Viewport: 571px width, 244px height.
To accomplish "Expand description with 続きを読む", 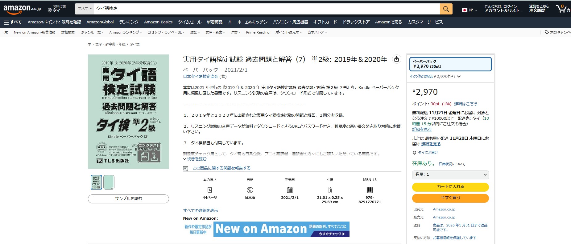I will (x=195, y=159).
